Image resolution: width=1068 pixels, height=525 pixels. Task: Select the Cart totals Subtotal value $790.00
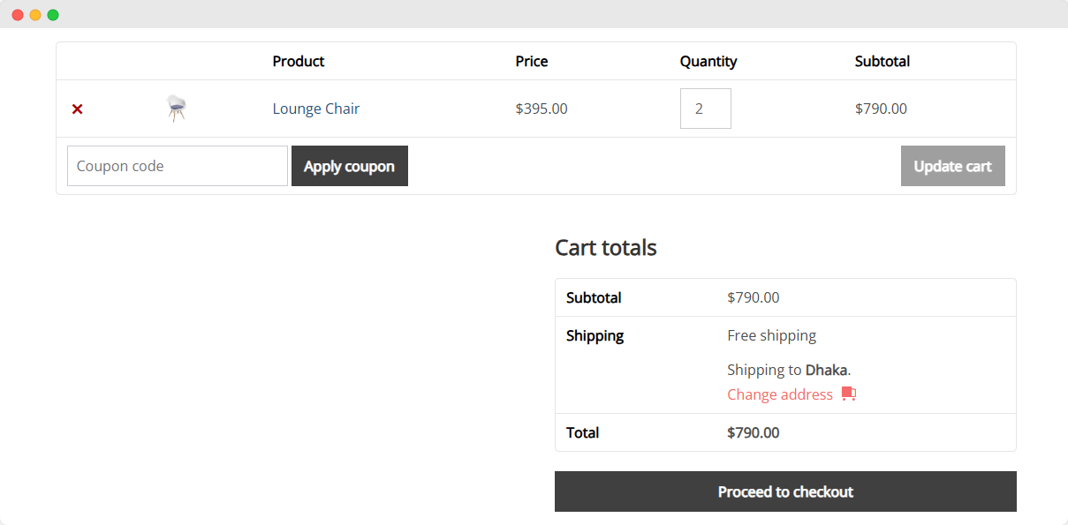point(754,297)
